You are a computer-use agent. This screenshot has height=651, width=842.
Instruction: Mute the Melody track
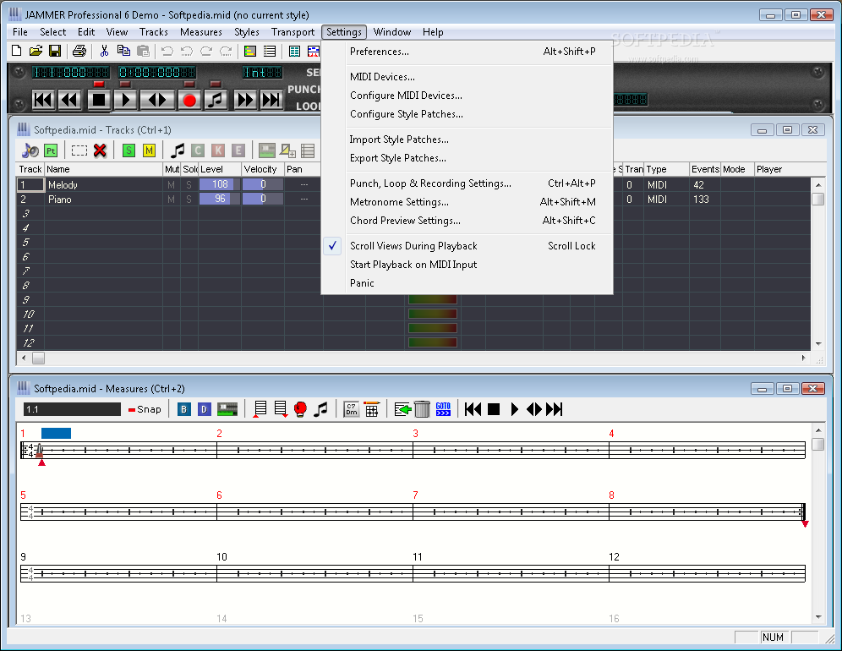click(171, 185)
